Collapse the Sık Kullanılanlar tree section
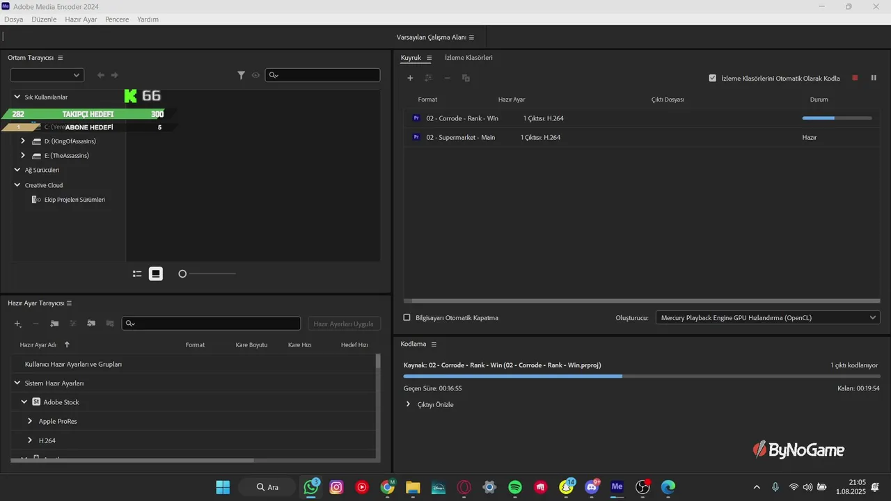Viewport: 891px width, 501px height. (x=17, y=97)
